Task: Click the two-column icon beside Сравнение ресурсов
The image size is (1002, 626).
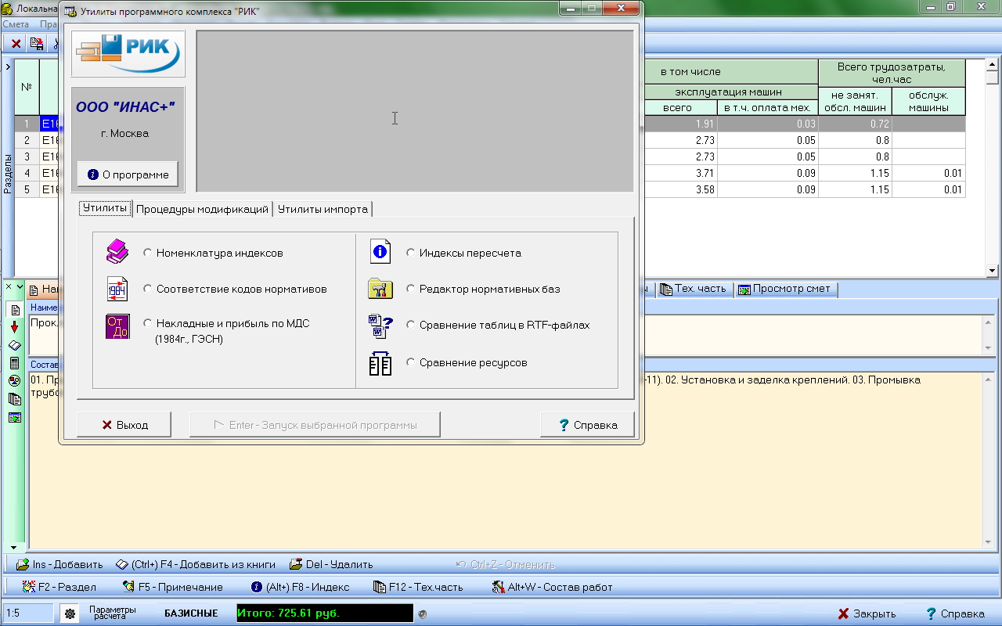Action: (x=380, y=364)
